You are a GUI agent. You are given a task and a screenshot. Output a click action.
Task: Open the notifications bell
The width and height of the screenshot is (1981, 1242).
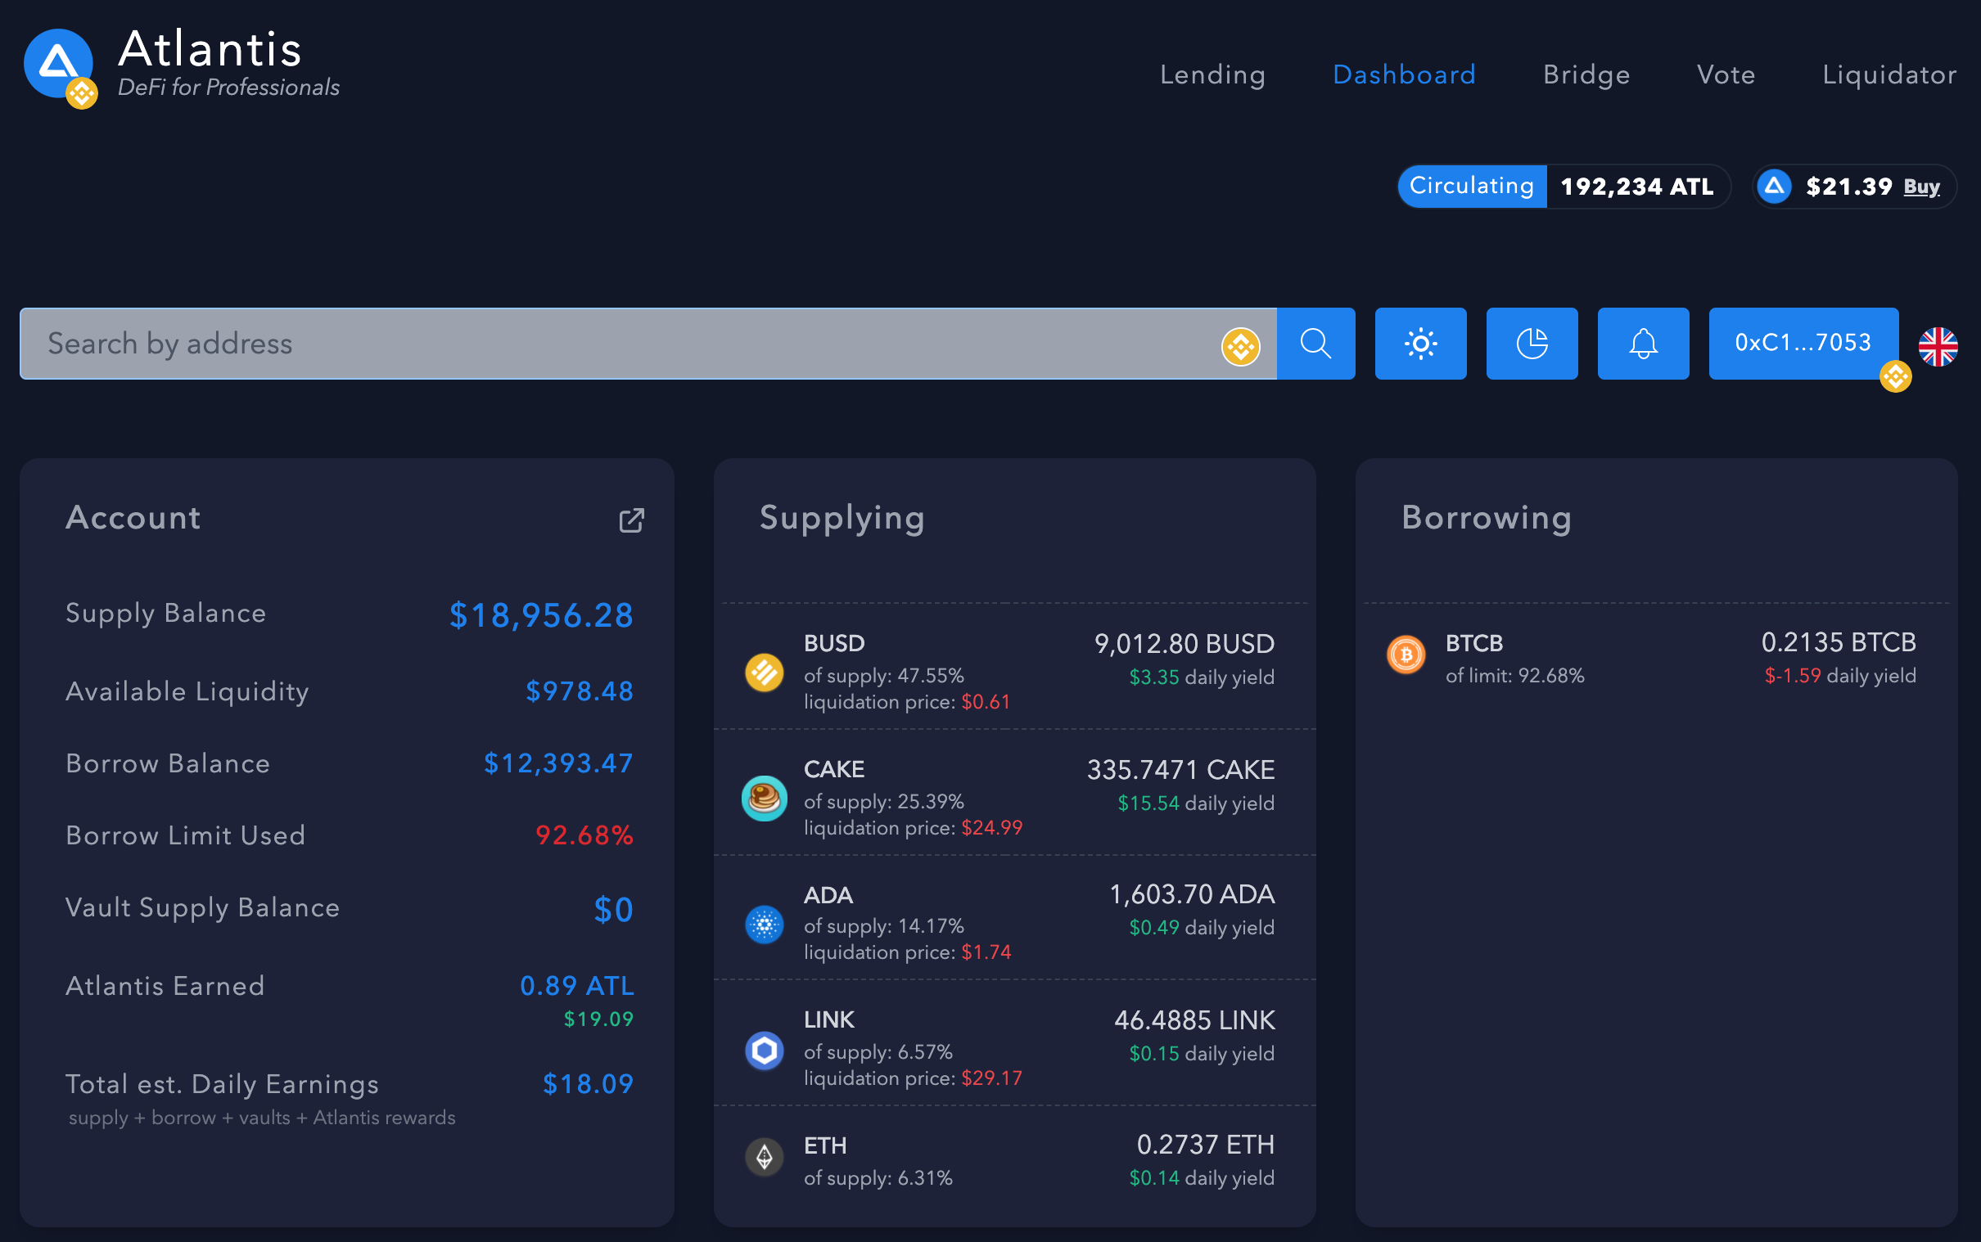(1642, 344)
